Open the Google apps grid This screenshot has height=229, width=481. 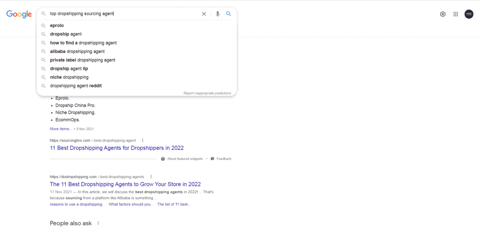(x=456, y=14)
